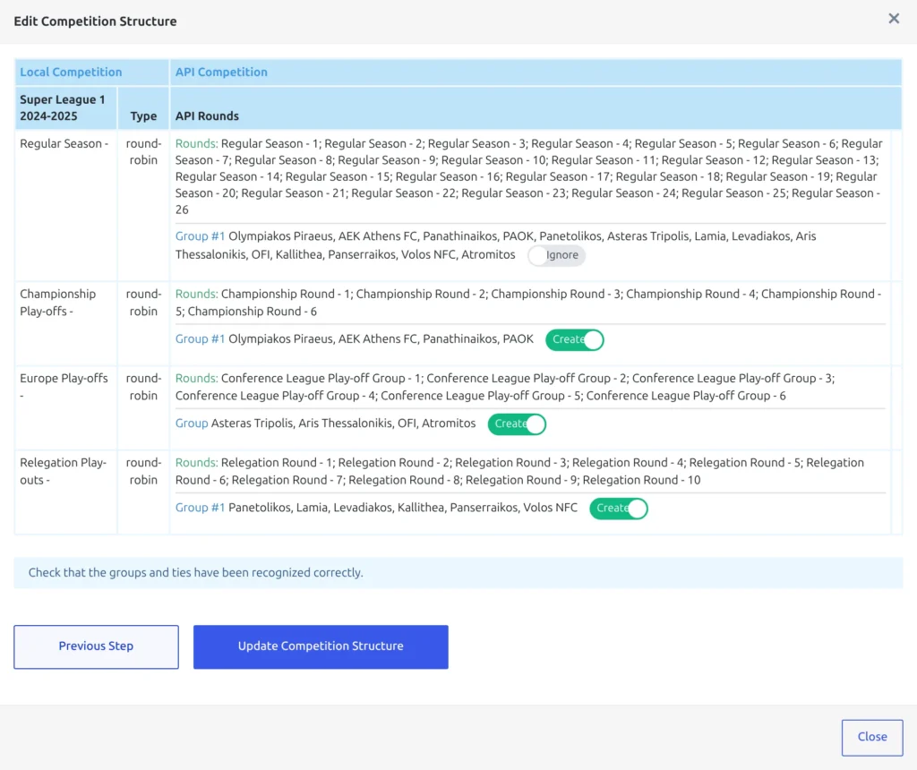Toggle Create switch for Europe Play-offs group
Viewport: 917px width, 770px height.
click(x=517, y=423)
